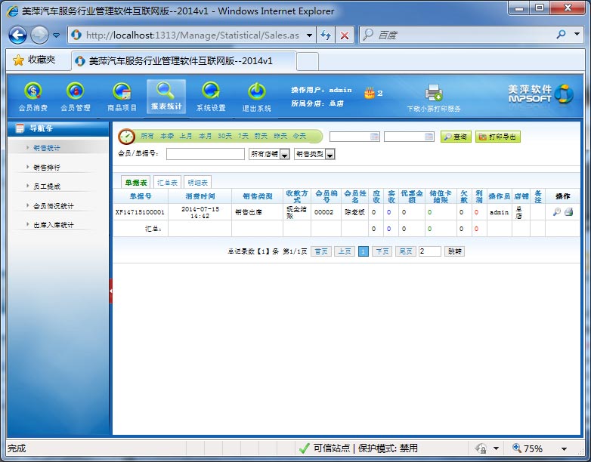Click the printer icon in the table row

click(x=568, y=212)
